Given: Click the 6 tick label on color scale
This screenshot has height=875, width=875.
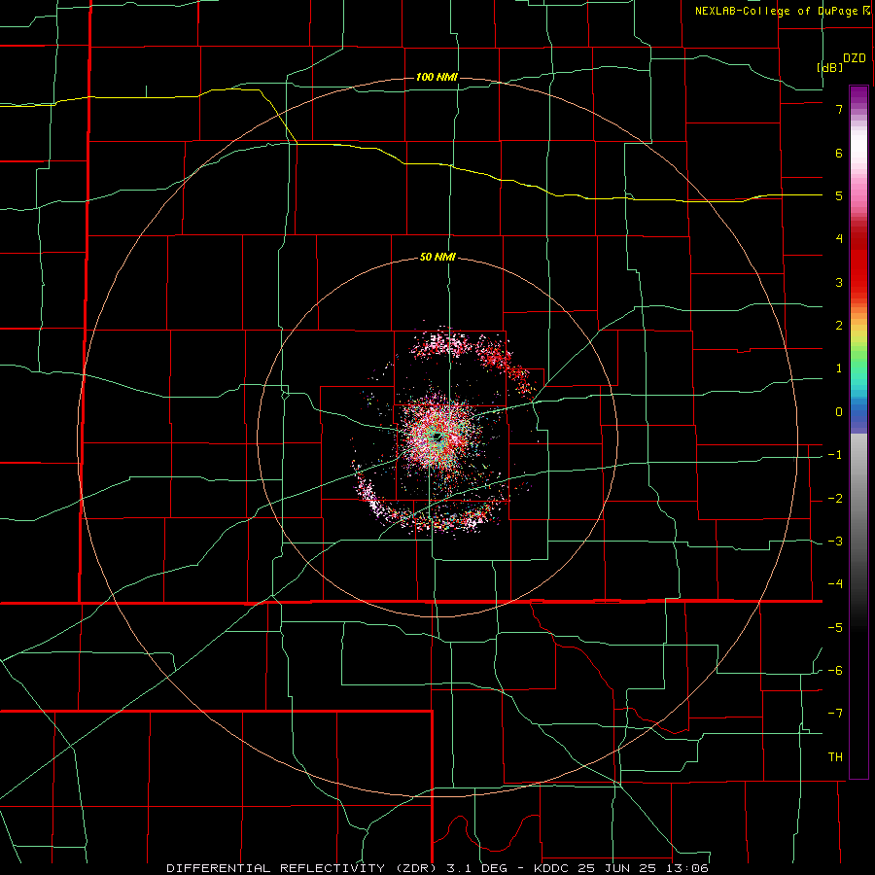Looking at the screenshot, I should (839, 153).
